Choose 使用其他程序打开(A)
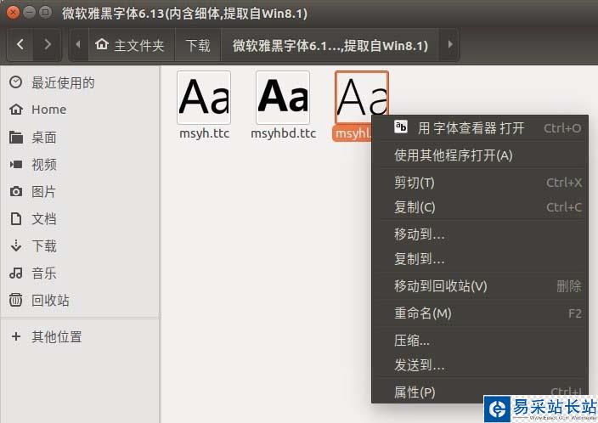The height and width of the screenshot is (423, 598). coord(480,155)
